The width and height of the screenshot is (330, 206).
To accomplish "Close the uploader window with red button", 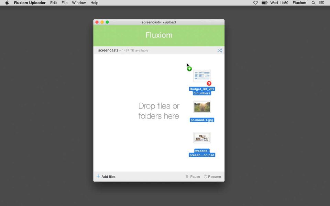I will 97,22.
